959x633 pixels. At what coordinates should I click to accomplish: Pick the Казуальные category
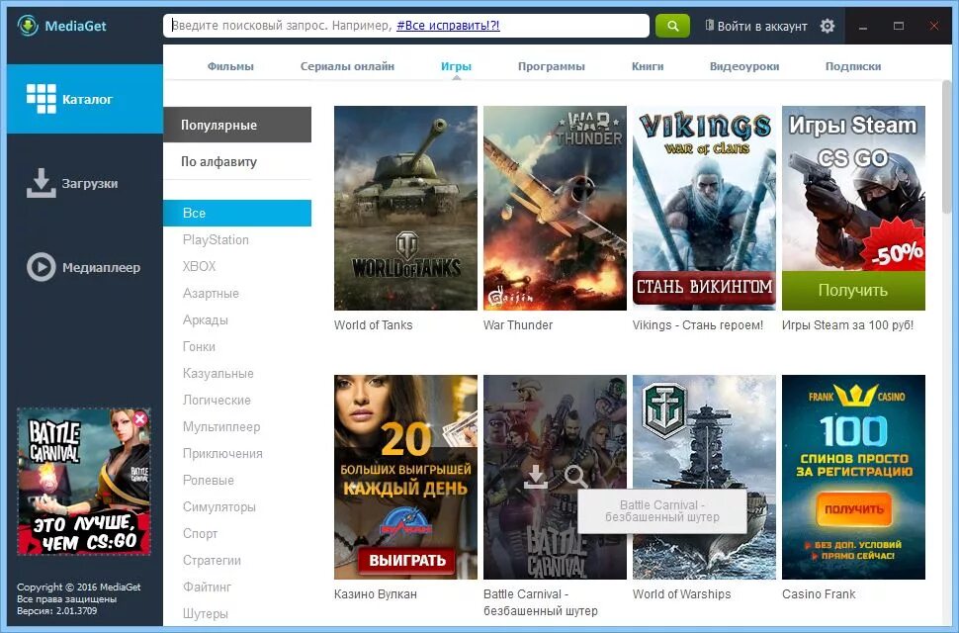tap(218, 373)
